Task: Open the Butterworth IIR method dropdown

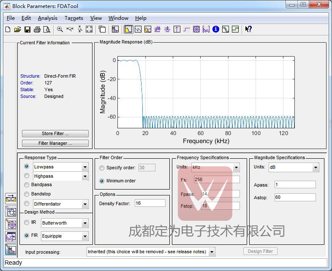Action: [85, 223]
